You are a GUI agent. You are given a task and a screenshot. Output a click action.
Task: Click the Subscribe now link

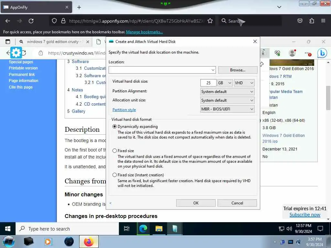[305, 215]
